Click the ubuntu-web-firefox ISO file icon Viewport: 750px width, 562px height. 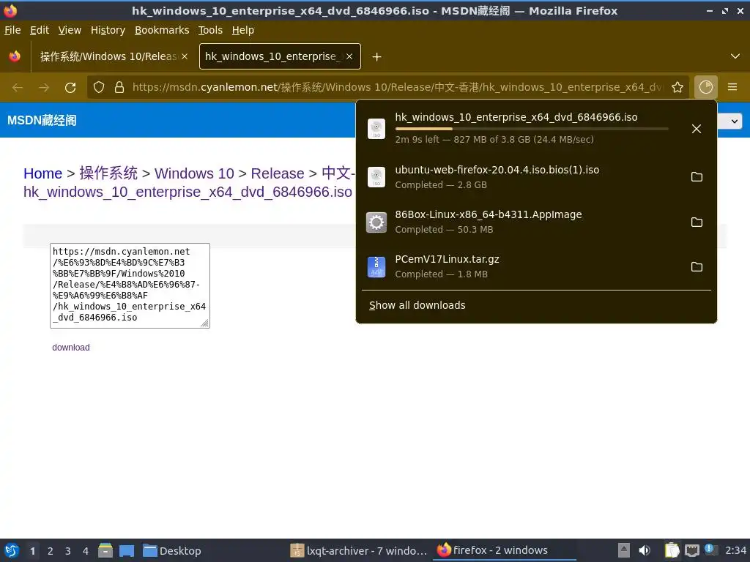click(x=376, y=177)
